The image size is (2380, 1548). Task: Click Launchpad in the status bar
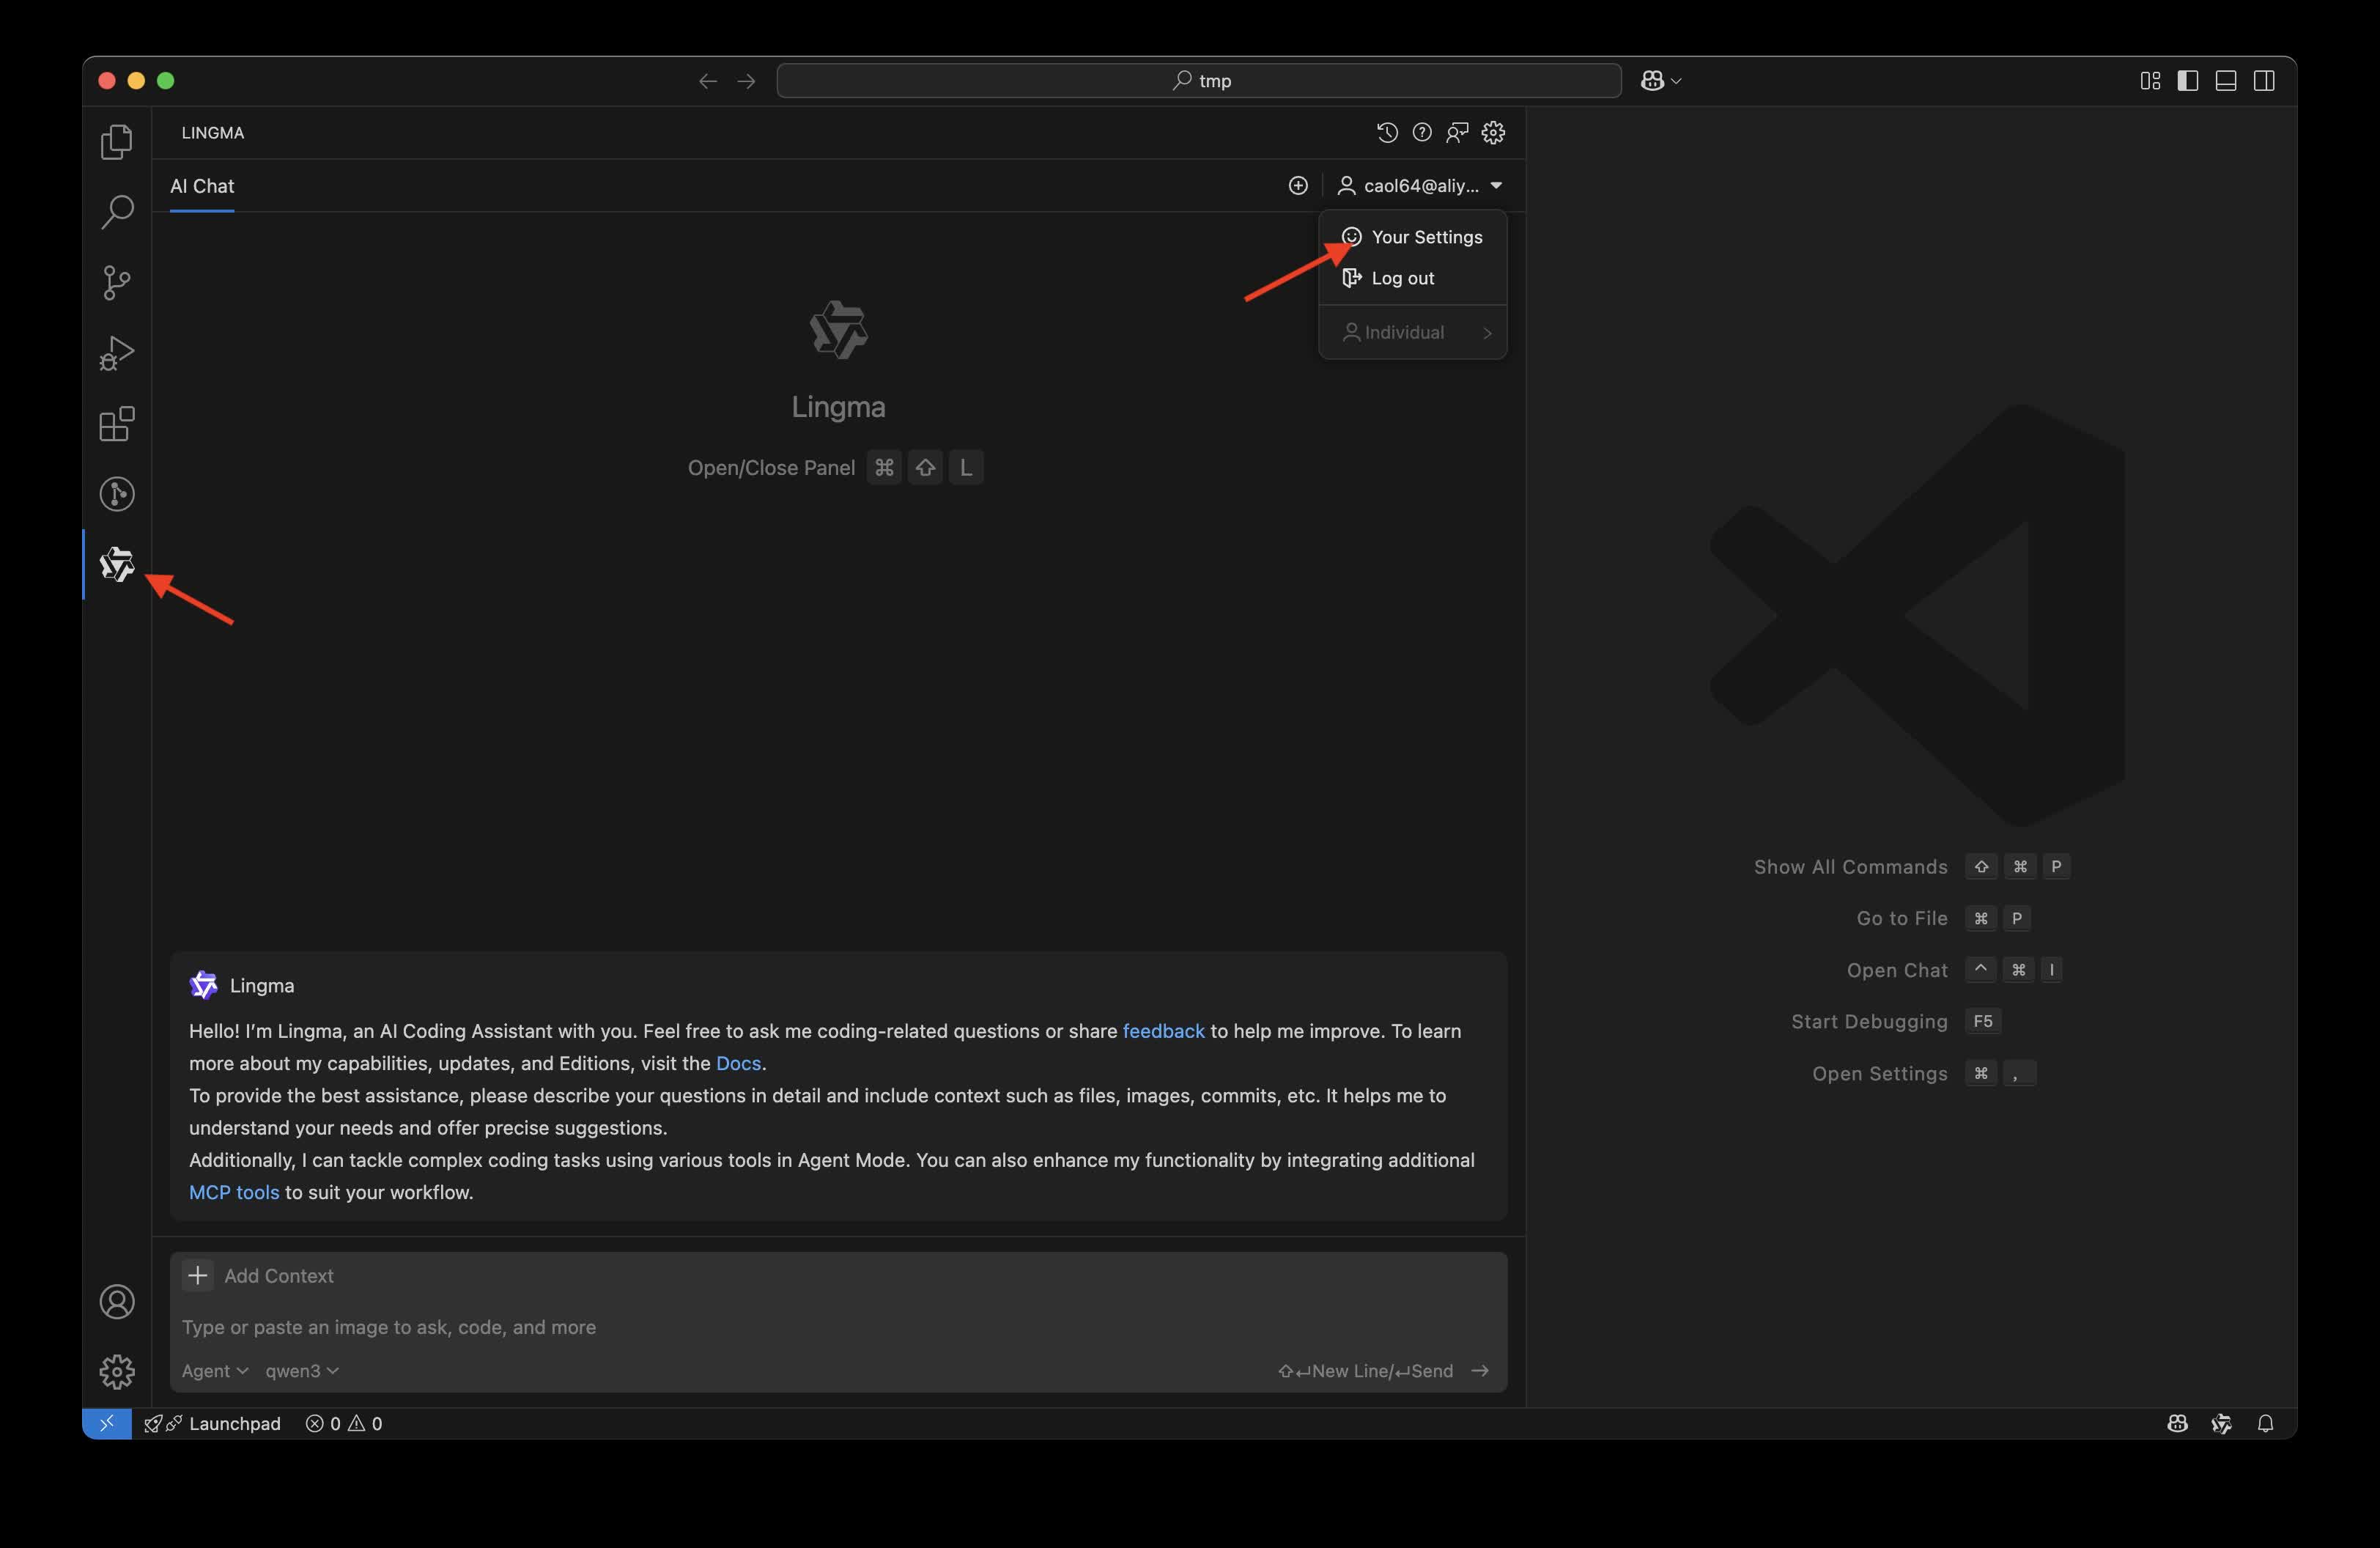coord(213,1423)
